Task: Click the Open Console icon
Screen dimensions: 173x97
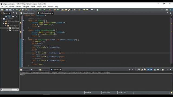Action: pos(163,70)
